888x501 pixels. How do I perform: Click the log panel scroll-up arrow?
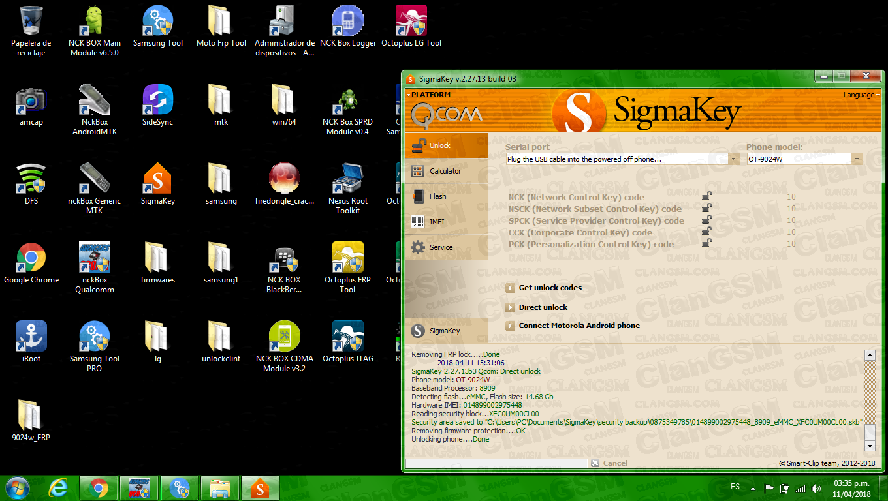pos(870,356)
